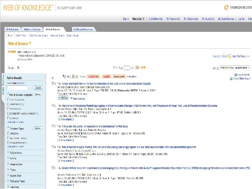This screenshot has height=189, width=252.
Task: Expand the Source Titles filter
Action: 8,175
